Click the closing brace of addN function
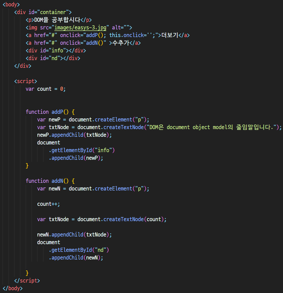Screen dimensions: 283x293 tap(27, 273)
